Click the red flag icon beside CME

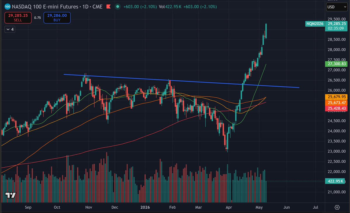pyautogui.click(x=109, y=7)
